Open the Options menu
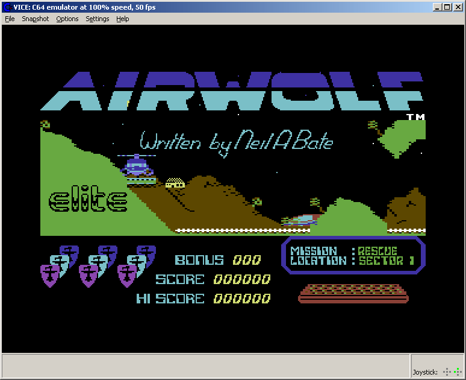The image size is (466, 380). click(x=67, y=19)
